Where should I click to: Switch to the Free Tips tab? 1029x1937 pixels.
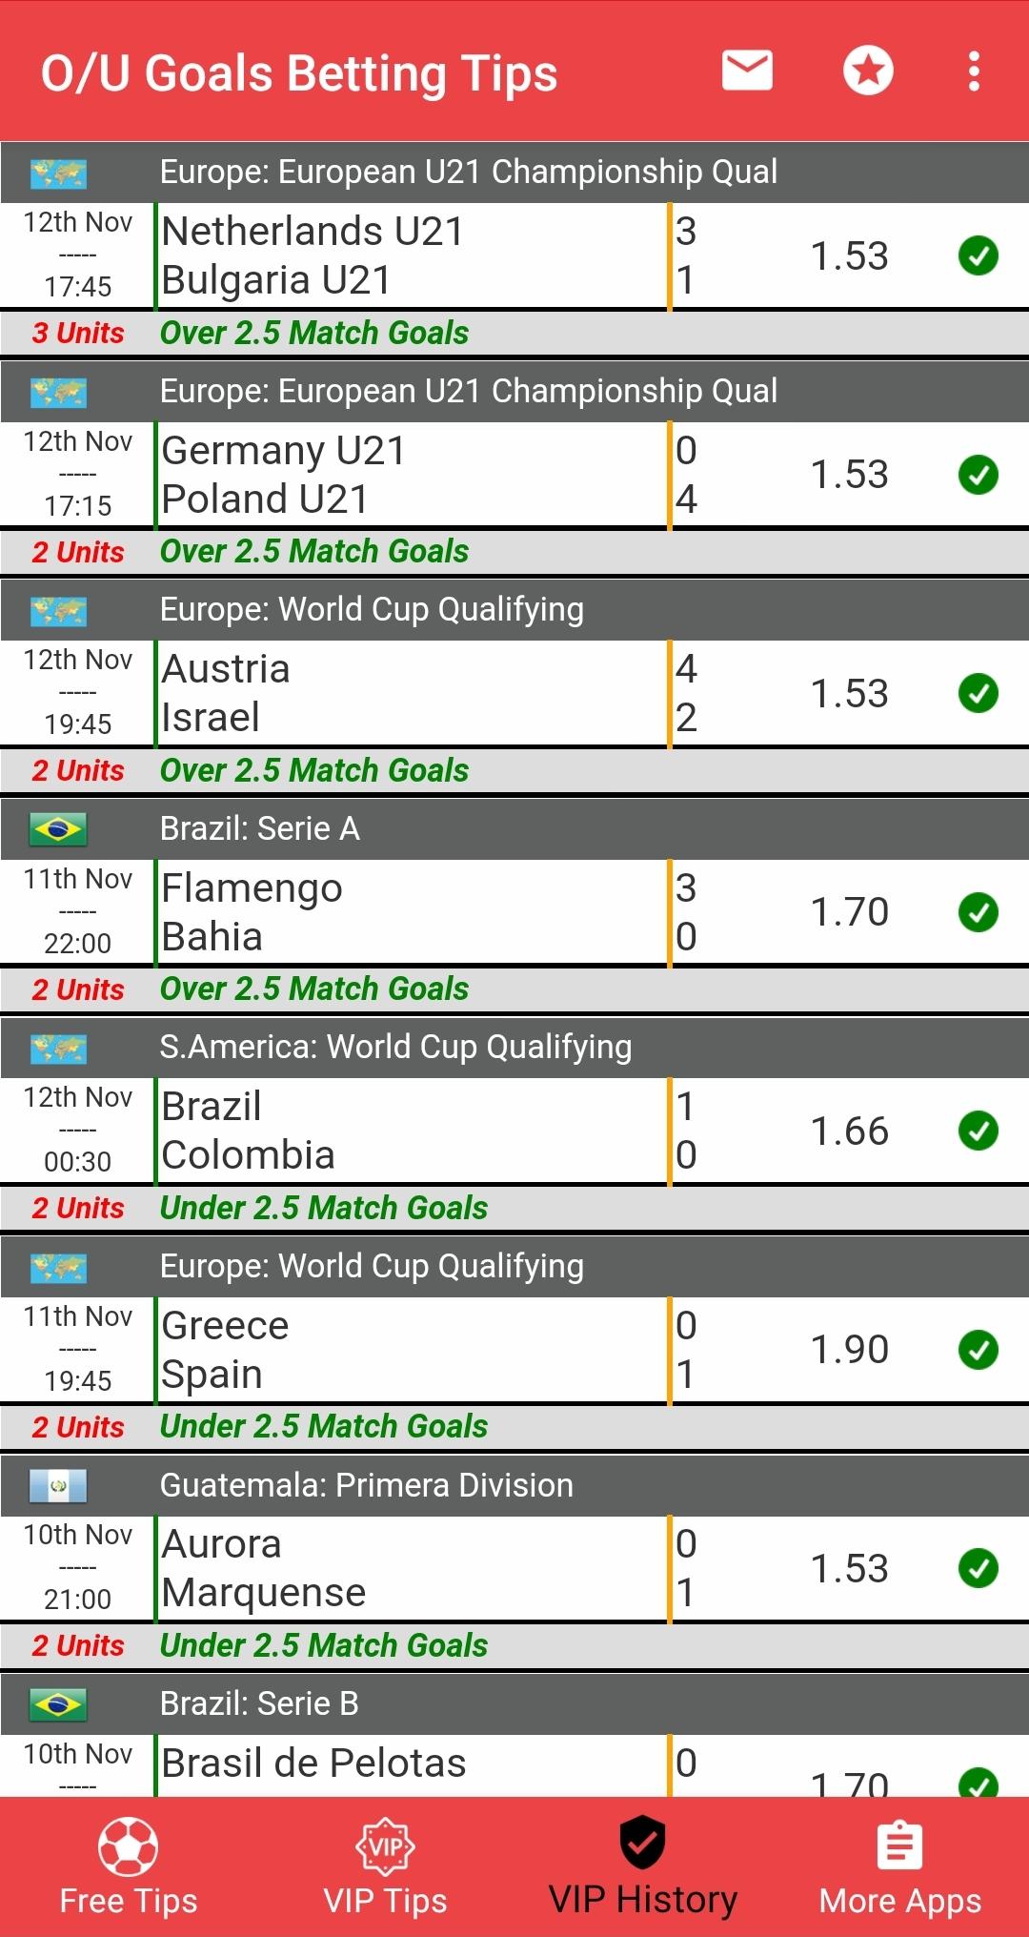pos(129,1866)
